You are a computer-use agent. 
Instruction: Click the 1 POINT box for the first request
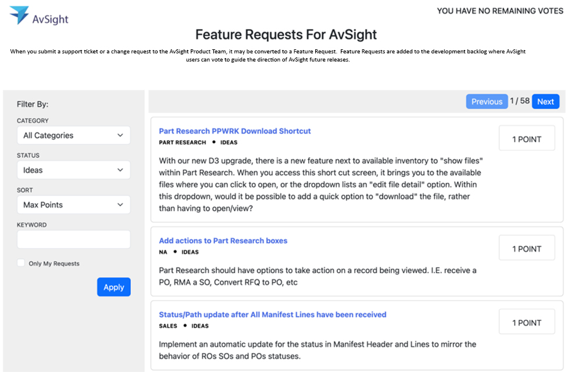pos(526,138)
